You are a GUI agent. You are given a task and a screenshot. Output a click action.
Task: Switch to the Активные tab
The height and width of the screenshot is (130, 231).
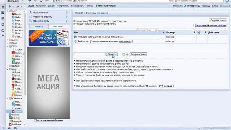click(39, 27)
